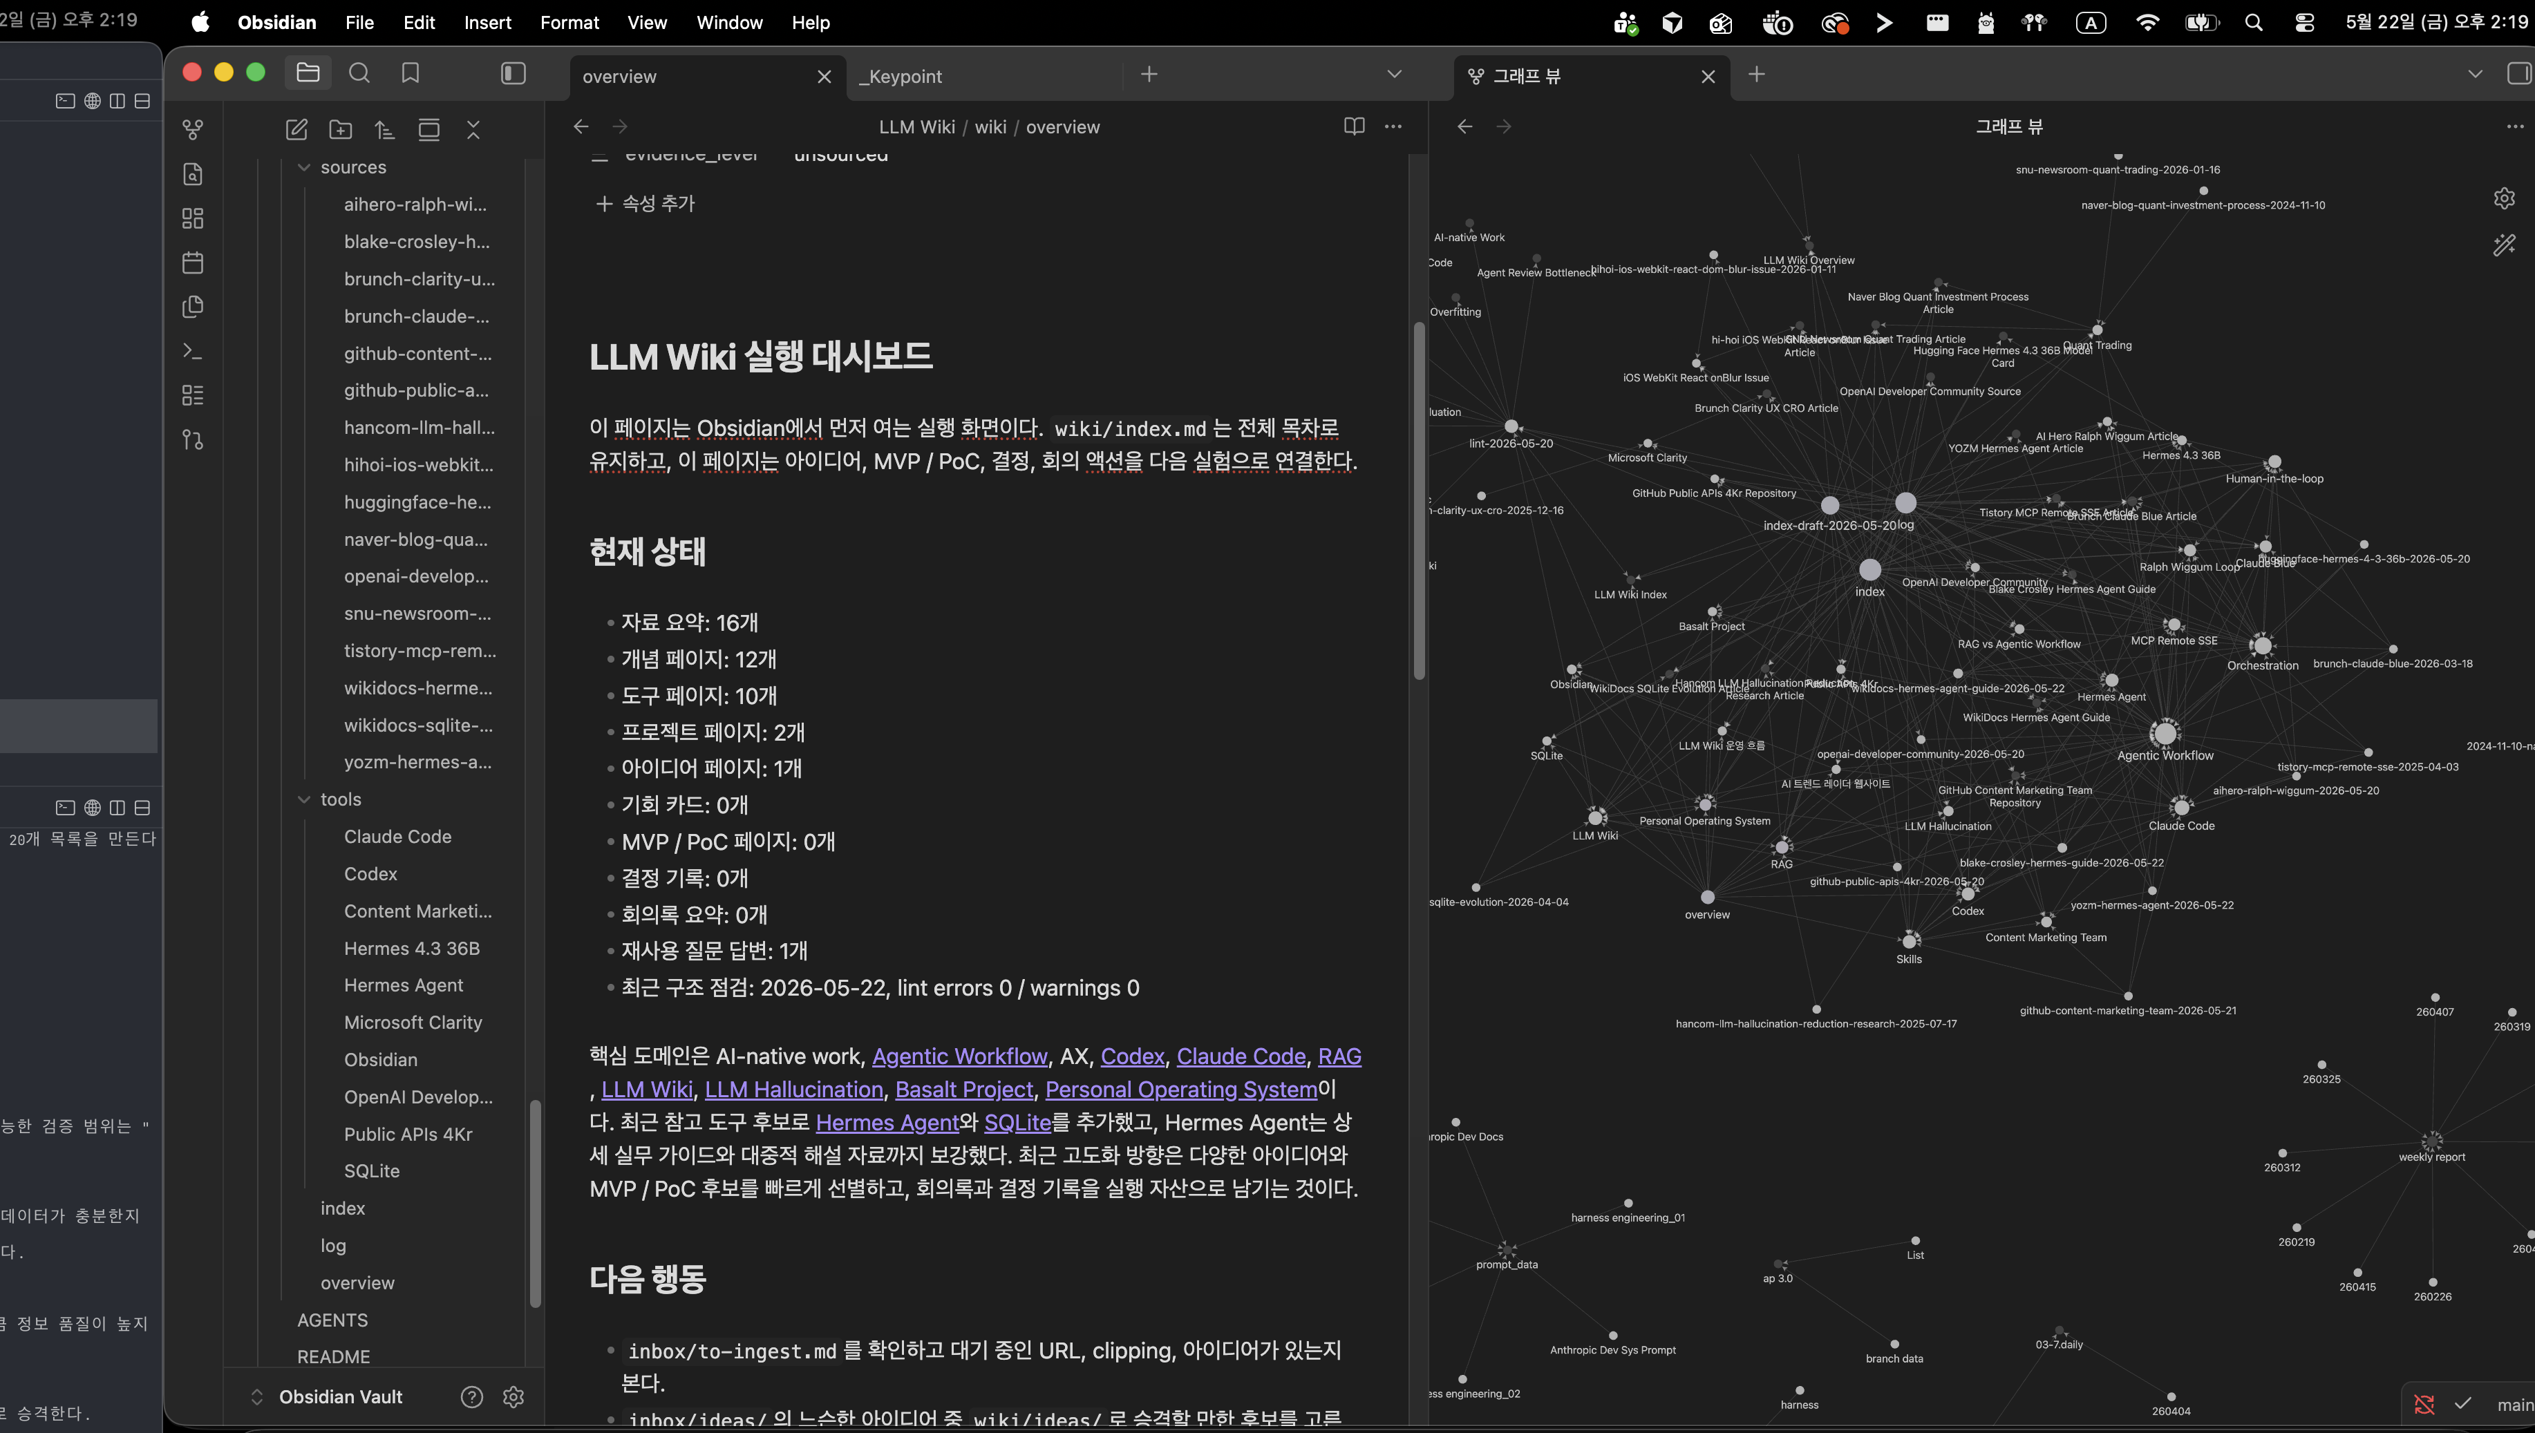2535x1433 pixels.
Task: Add new tab in graph pane
Action: (x=1756, y=74)
